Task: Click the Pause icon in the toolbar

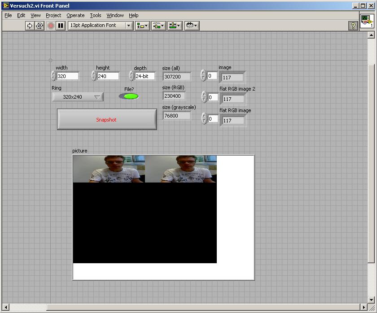Action: [x=61, y=26]
